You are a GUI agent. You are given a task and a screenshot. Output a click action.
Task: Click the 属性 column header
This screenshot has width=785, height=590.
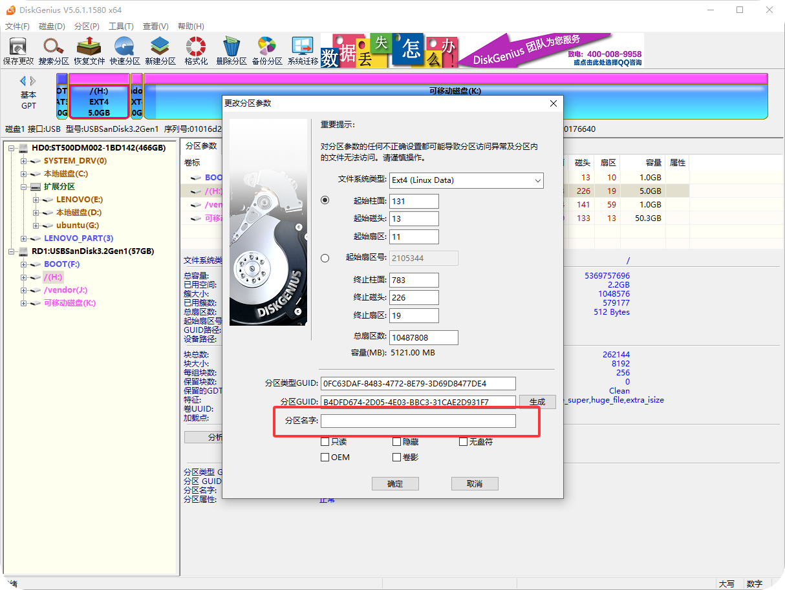[x=678, y=163]
